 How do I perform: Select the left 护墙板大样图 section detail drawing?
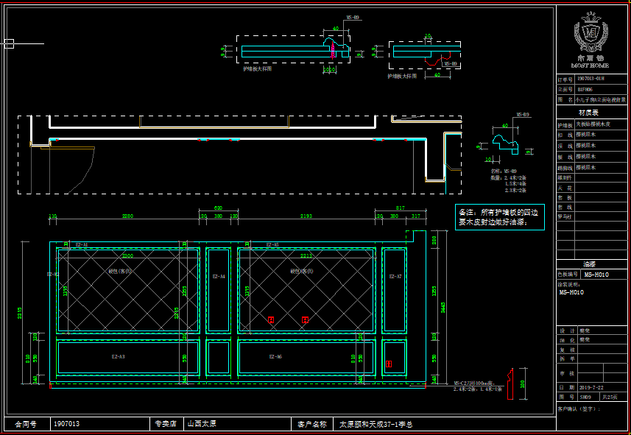(x=289, y=51)
